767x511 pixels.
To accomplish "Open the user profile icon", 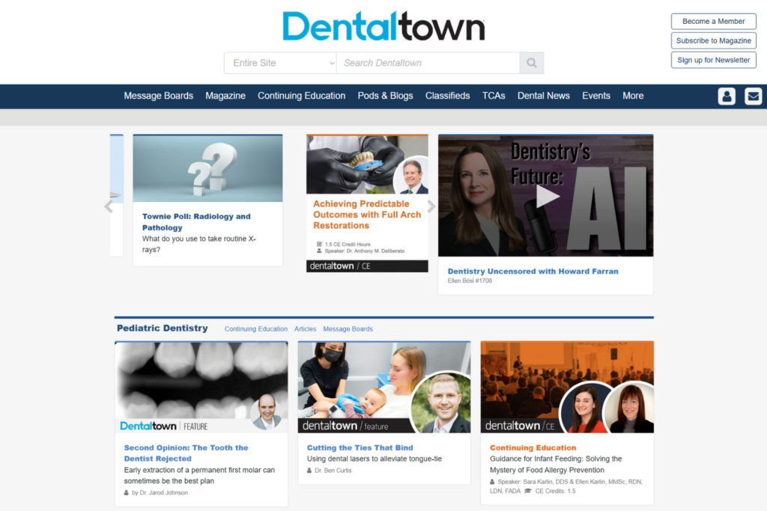I will point(727,97).
